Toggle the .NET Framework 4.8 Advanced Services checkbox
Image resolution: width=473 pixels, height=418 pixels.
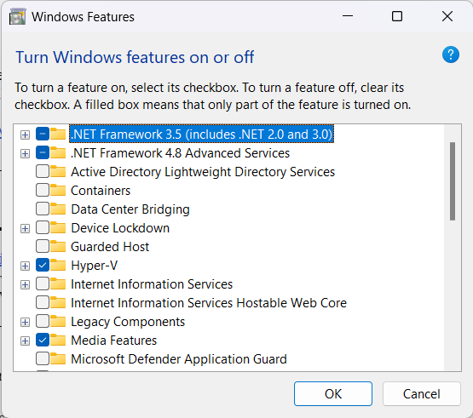tap(43, 153)
